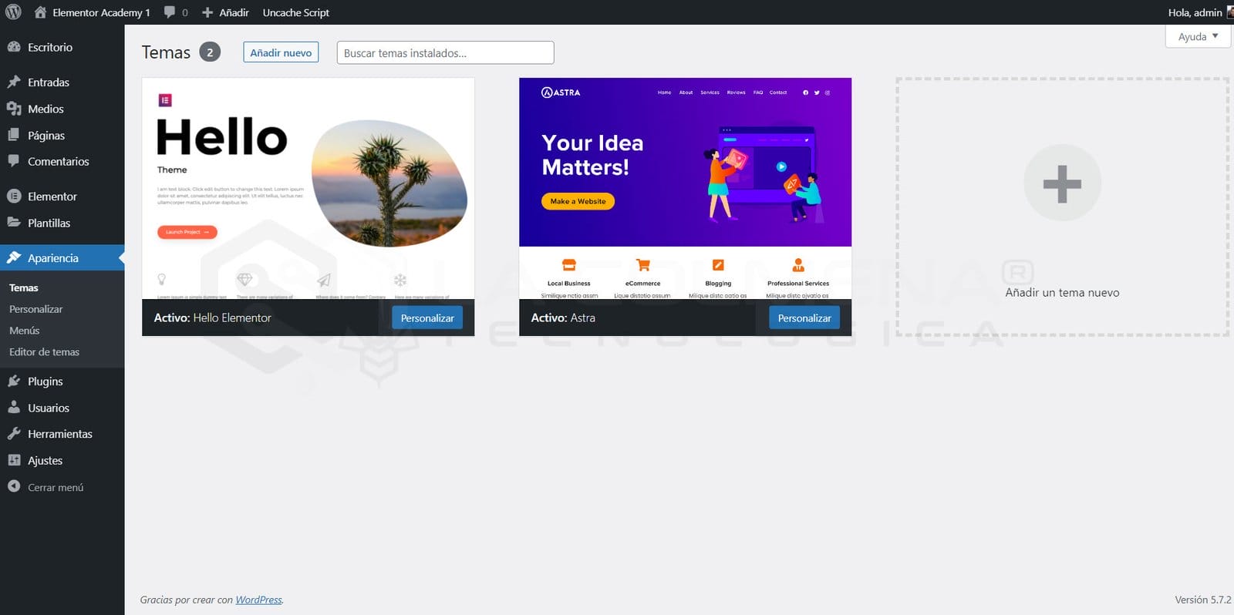
Task: Open Elementor from the sidebar icon
Action: coord(14,197)
